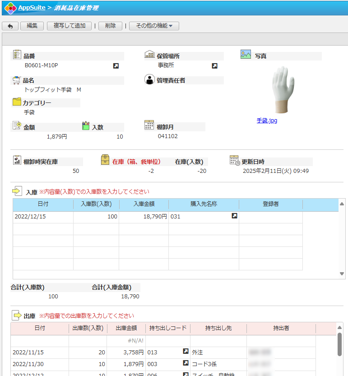This screenshot has width=348, height=376.
Task: Click the 入庫 yellow arrow icon
Action: tap(17, 191)
